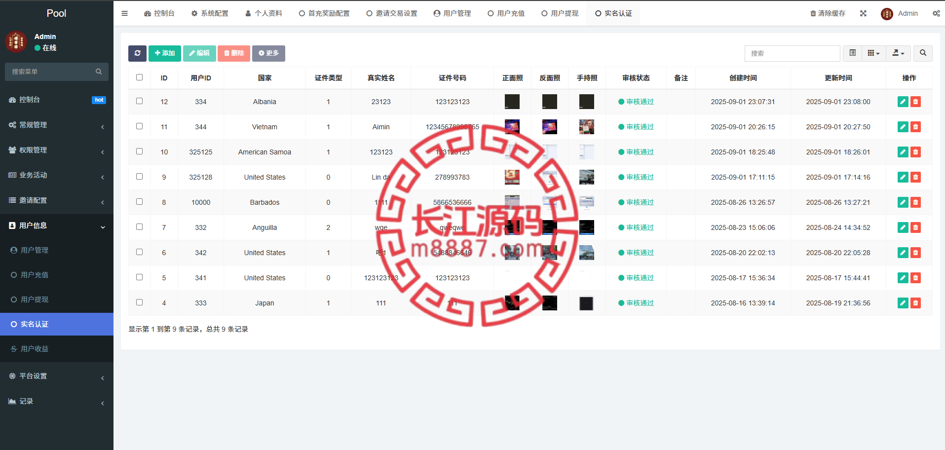Edit the Vietnam record row
This screenshot has width=945, height=450.
[x=903, y=127]
